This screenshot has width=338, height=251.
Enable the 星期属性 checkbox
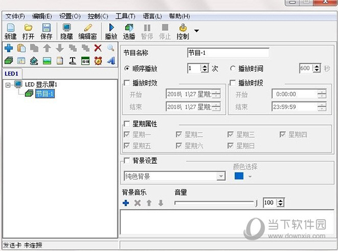click(126, 123)
